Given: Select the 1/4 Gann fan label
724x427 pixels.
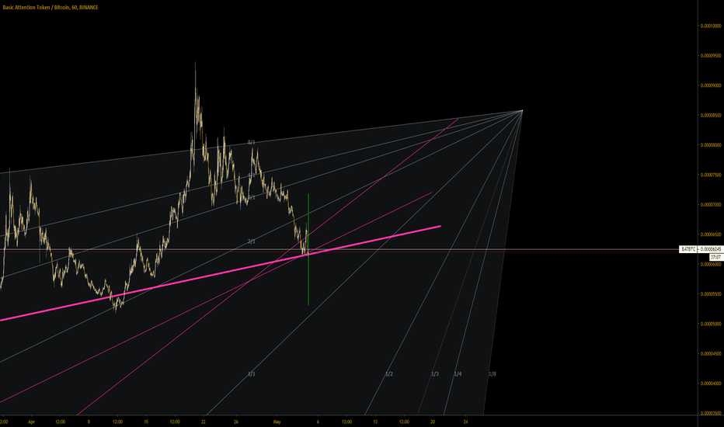Looking at the screenshot, I should click(458, 374).
